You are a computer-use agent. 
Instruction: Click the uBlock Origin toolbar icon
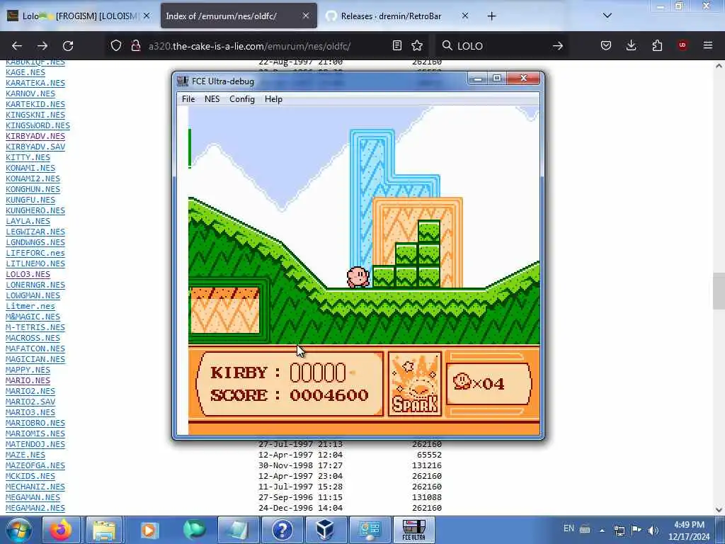click(683, 45)
